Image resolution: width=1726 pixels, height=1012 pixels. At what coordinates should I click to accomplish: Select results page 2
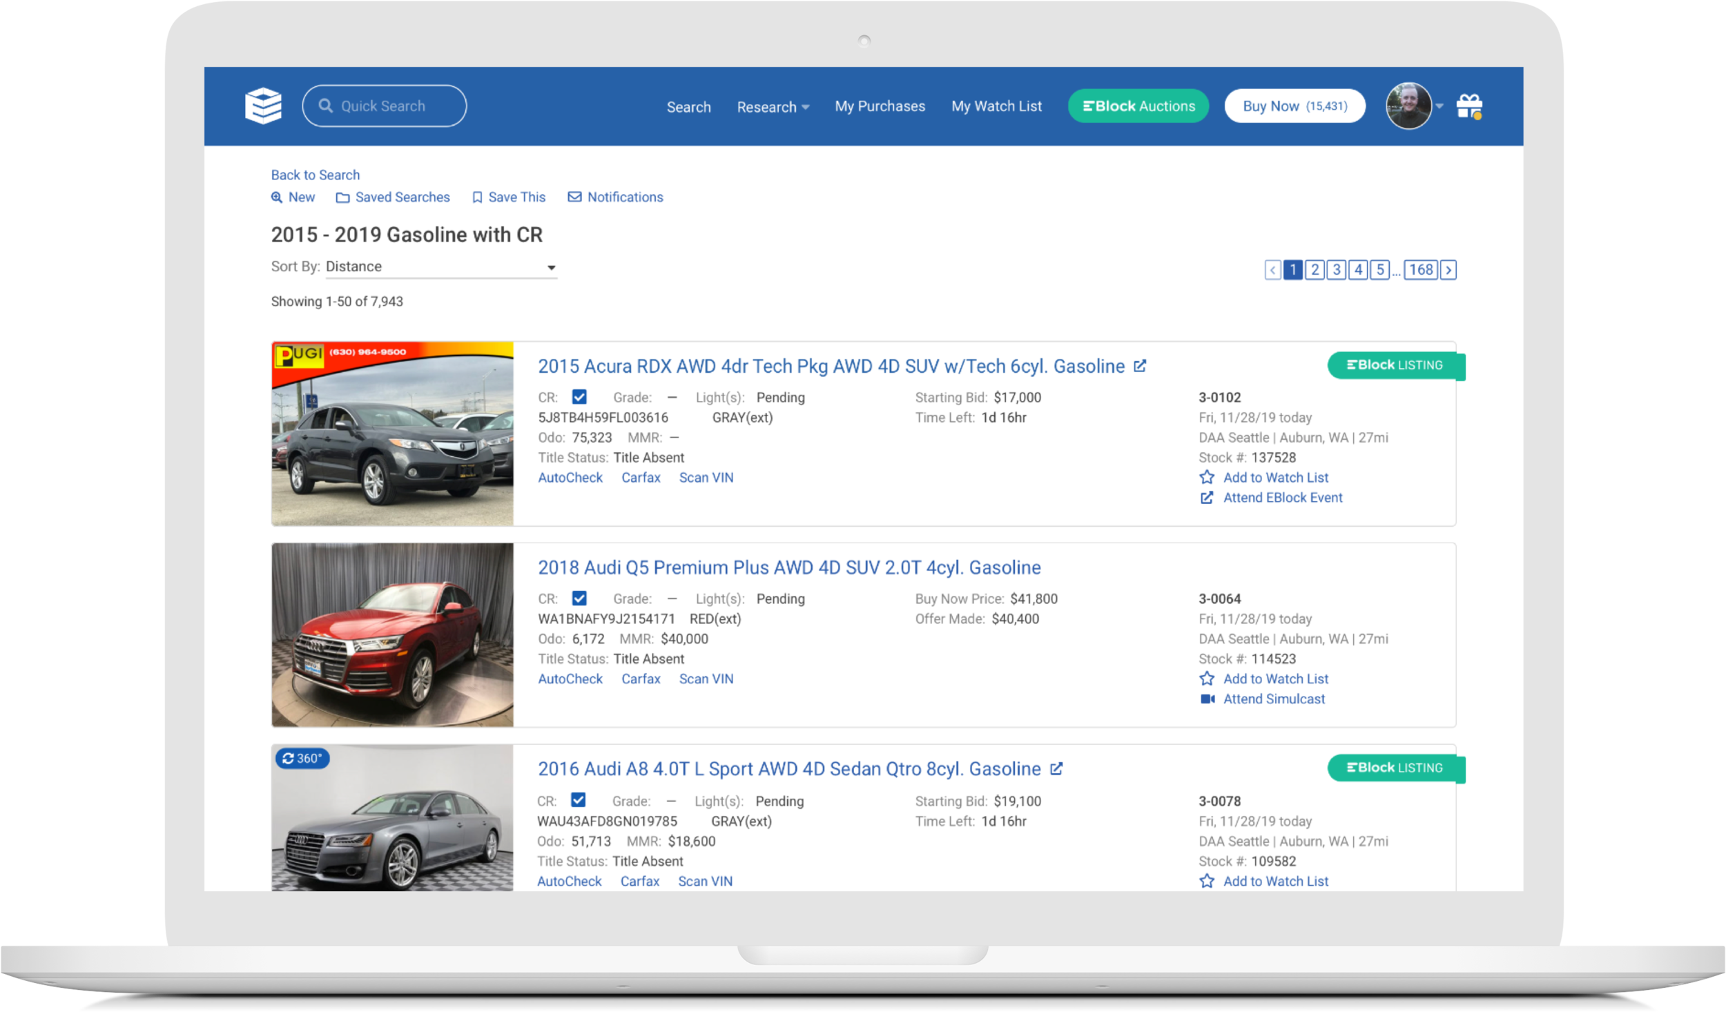coord(1315,270)
